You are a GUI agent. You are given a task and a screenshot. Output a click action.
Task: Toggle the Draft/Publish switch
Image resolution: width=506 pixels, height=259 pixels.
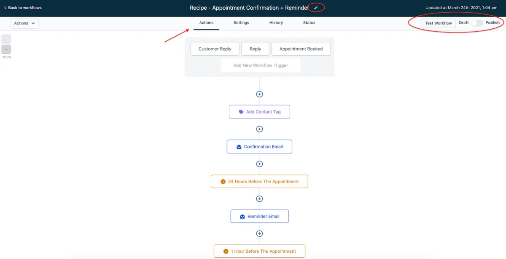point(477,23)
